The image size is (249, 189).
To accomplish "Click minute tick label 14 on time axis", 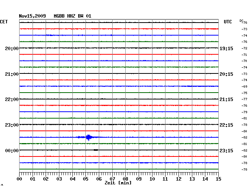I will pos(205,179).
